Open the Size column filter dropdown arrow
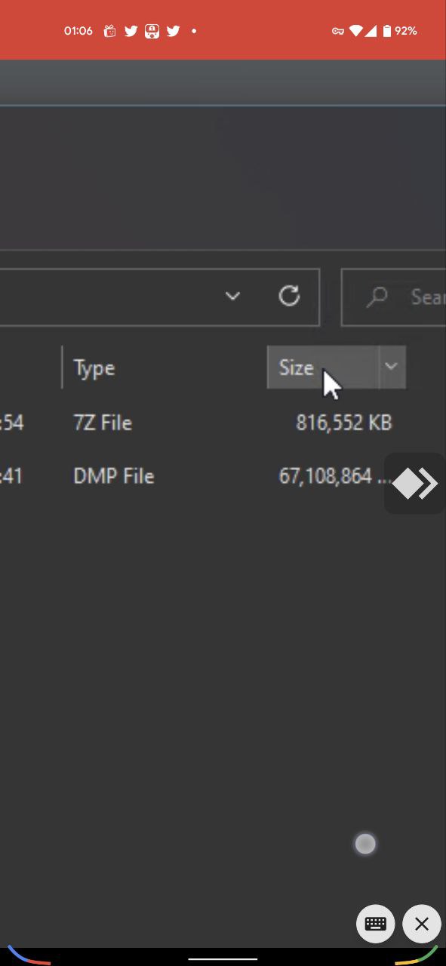The image size is (446, 966). 391,367
